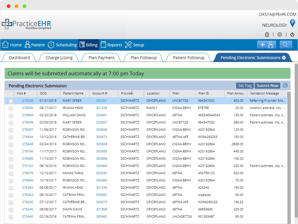Viewport: 298px width, 224px height.
Task: Click the add new patient button
Action: pos(267,45)
